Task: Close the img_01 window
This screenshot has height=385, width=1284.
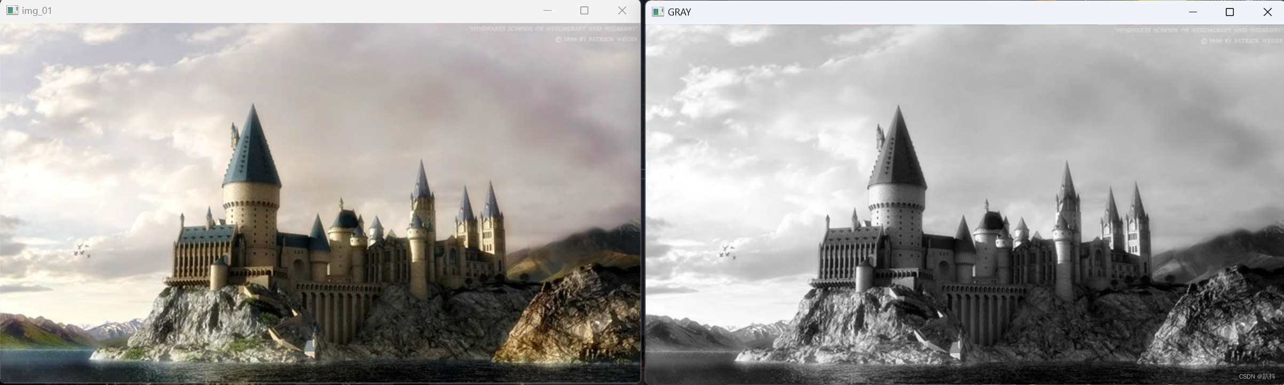Action: coord(622,10)
